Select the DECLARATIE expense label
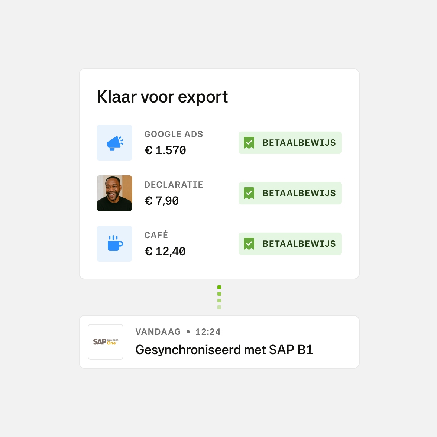This screenshot has height=437, width=437. click(x=174, y=185)
